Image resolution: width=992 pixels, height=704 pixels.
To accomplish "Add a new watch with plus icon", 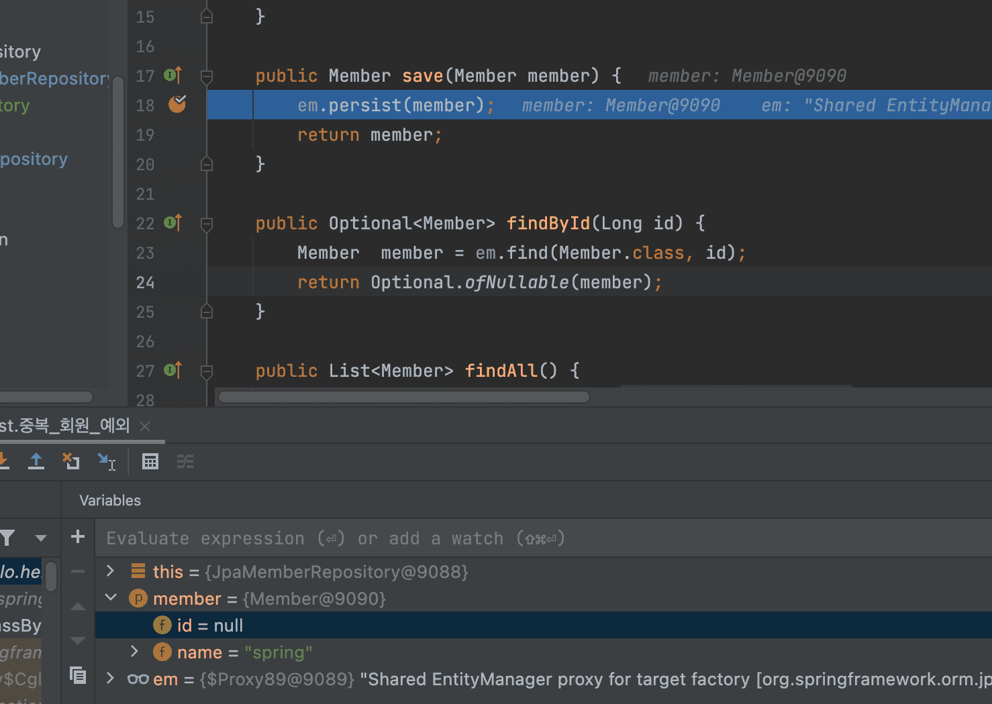I will [x=78, y=536].
